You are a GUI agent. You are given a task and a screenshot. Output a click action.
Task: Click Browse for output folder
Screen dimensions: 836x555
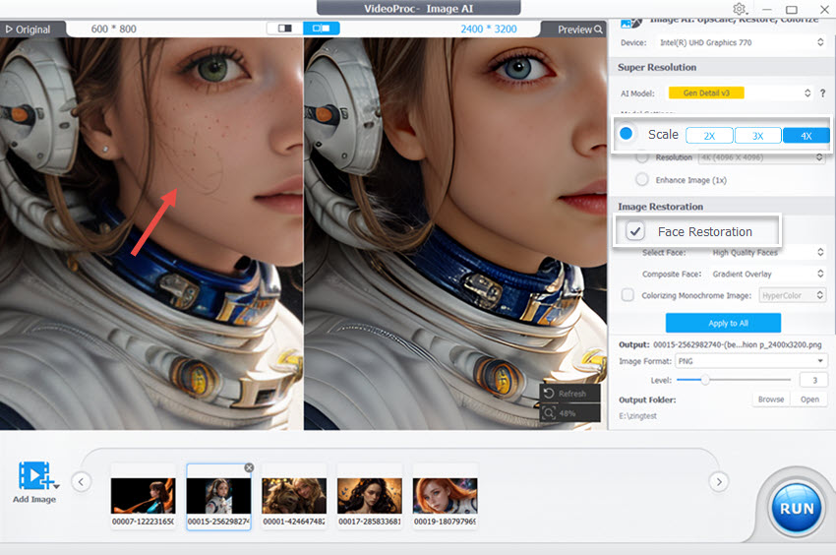click(x=771, y=400)
